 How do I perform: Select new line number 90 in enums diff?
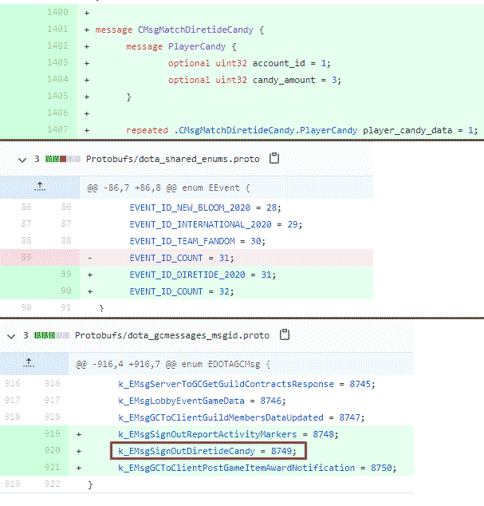(66, 291)
